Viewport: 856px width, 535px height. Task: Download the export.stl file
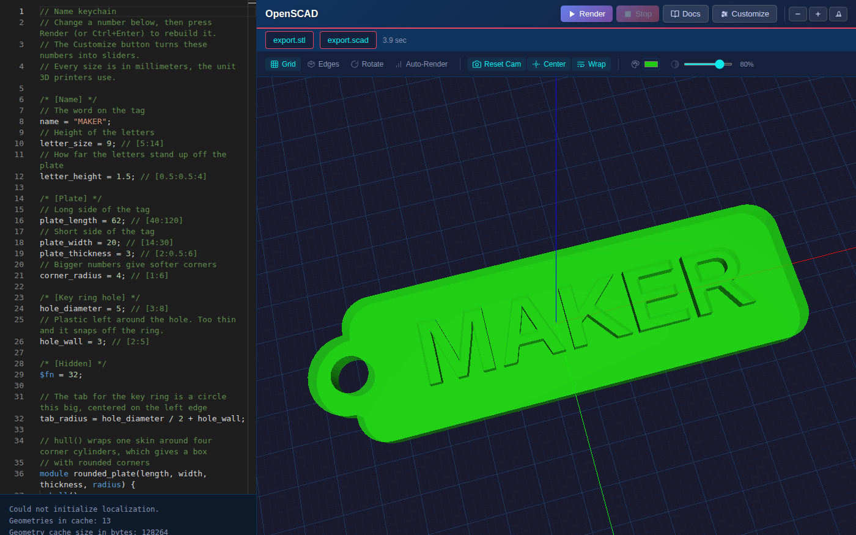coord(289,40)
